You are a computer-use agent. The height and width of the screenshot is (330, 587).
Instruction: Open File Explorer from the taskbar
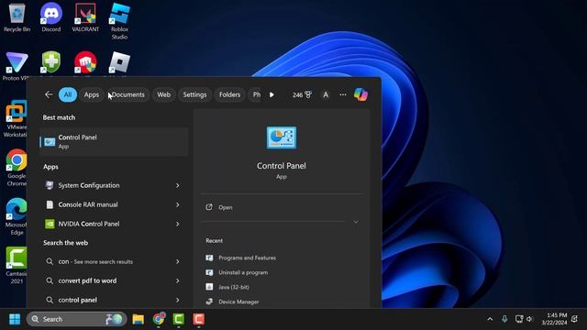pyautogui.click(x=138, y=319)
